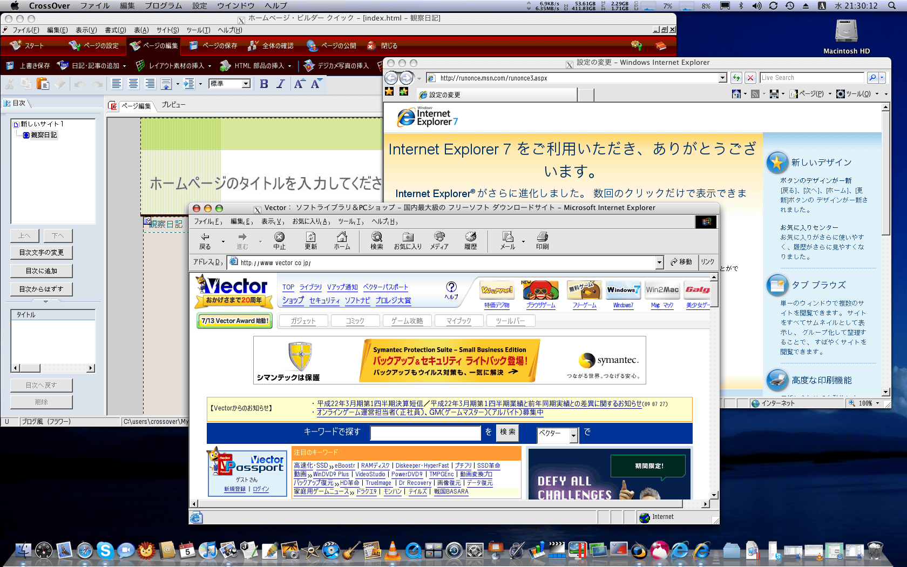This screenshot has height=567, width=907.
Task: Click デジカメ写真の挿入 icon
Action: point(309,66)
